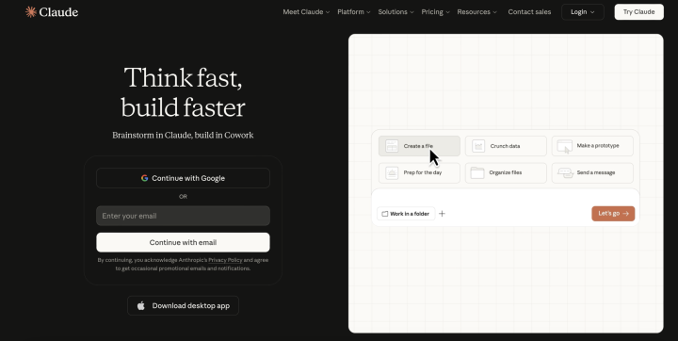Click the plus icon beside Work in a folder
This screenshot has width=678, height=341.
[442, 213]
